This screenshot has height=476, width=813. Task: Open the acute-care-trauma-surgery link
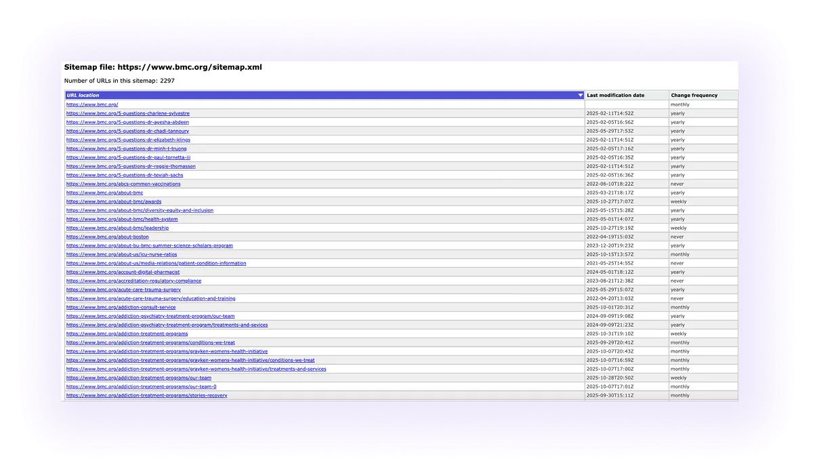point(123,289)
